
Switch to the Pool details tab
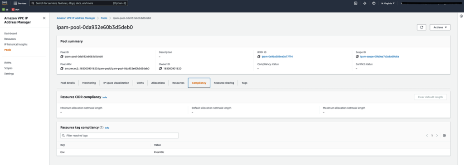68,83
